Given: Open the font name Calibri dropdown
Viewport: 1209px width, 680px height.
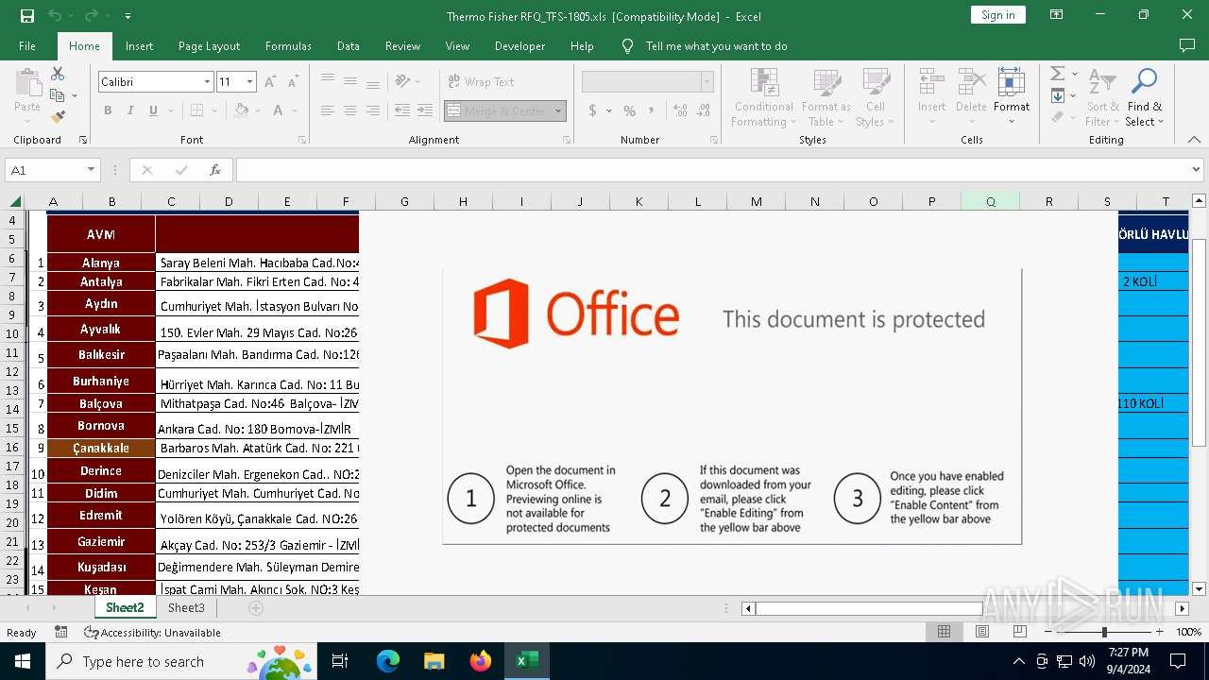Looking at the screenshot, I should tap(207, 82).
